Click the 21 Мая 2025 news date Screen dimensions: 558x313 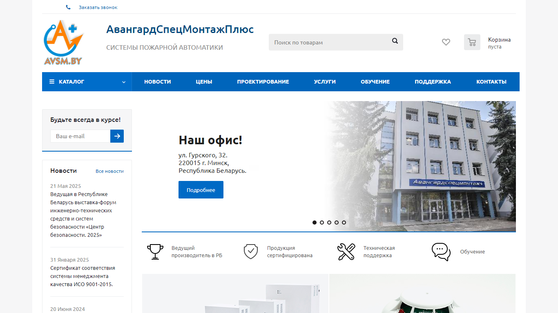tap(66, 186)
